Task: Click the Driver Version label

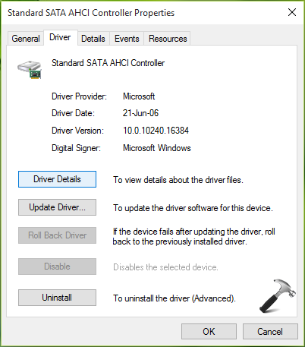Action: [77, 131]
